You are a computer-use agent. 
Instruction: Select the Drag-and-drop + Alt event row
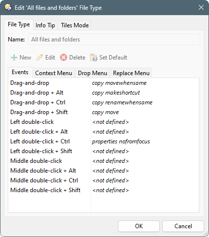pyautogui.click(x=103, y=93)
